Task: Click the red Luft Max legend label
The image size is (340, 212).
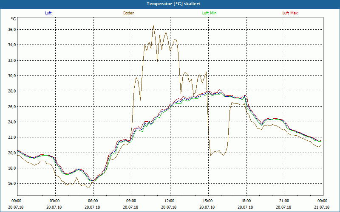Action: [x=290, y=13]
